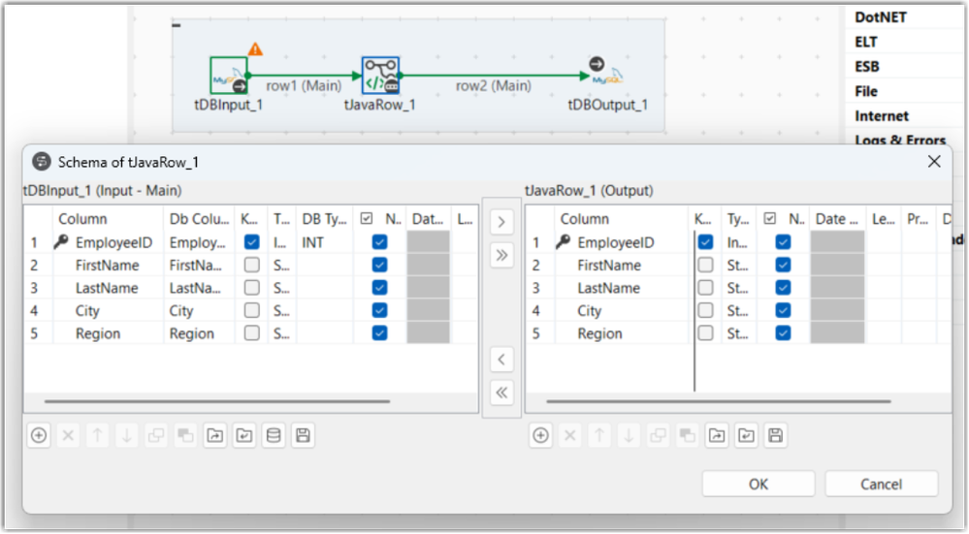Copy selected items in output schema toolbar
Image resolution: width=969 pixels, height=534 pixels.
coord(659,436)
